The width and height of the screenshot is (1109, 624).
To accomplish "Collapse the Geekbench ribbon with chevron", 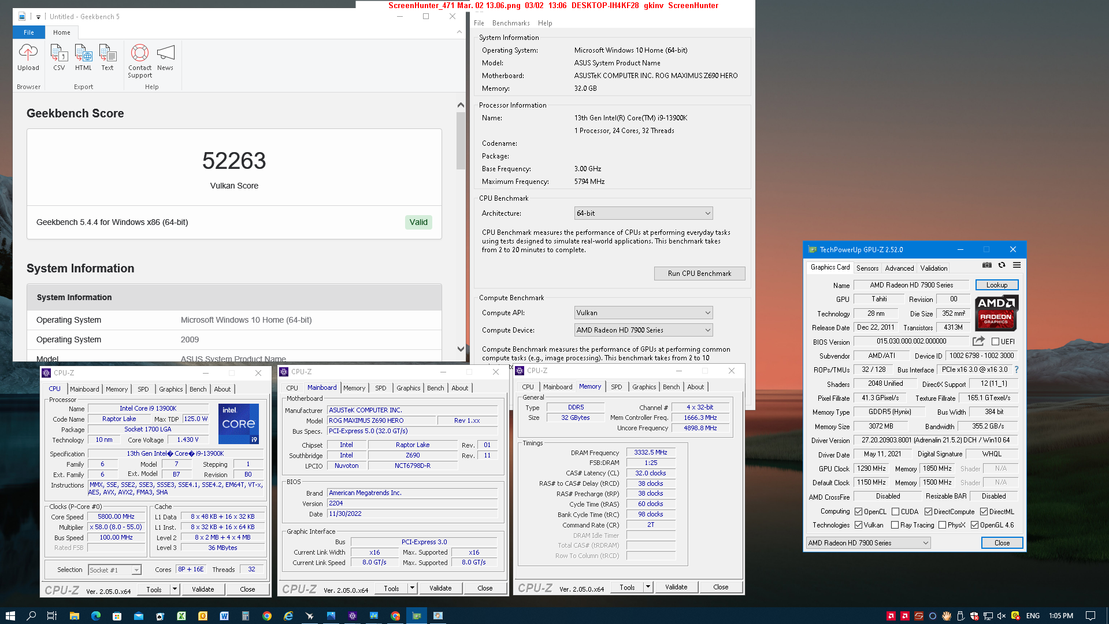I will tap(459, 32).
